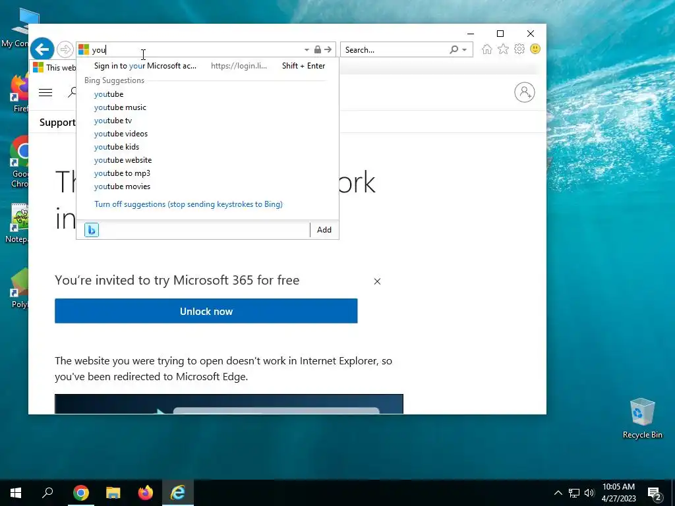The height and width of the screenshot is (506, 675).
Task: Select the 'youtube tv' suggestion
Action: click(208, 121)
